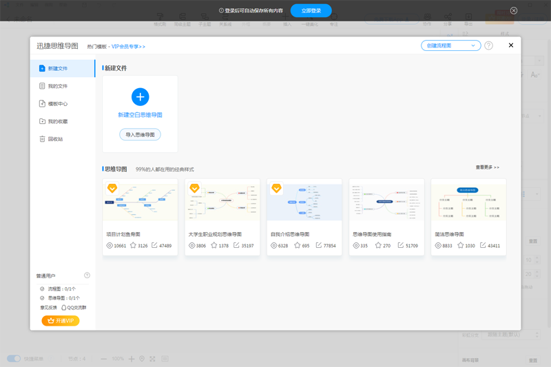
Task: Open the VIP会员专享 link
Action: (x=129, y=47)
